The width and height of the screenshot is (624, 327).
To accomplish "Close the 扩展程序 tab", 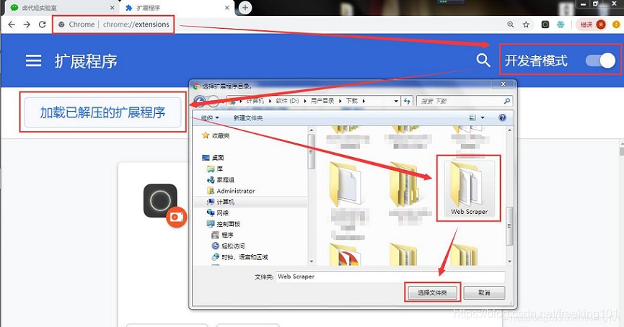I will [227, 7].
